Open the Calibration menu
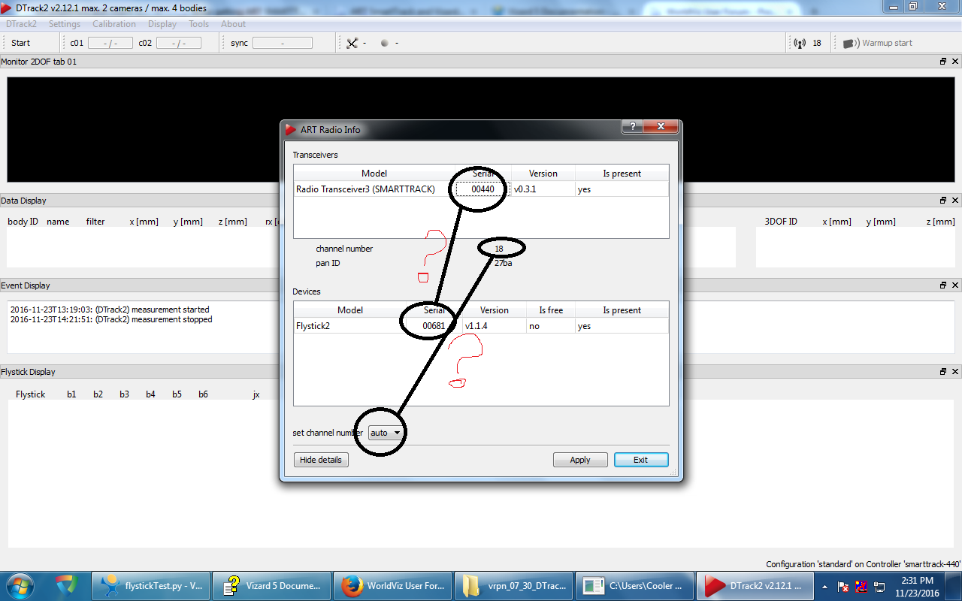This screenshot has height=601, width=962. [114, 24]
